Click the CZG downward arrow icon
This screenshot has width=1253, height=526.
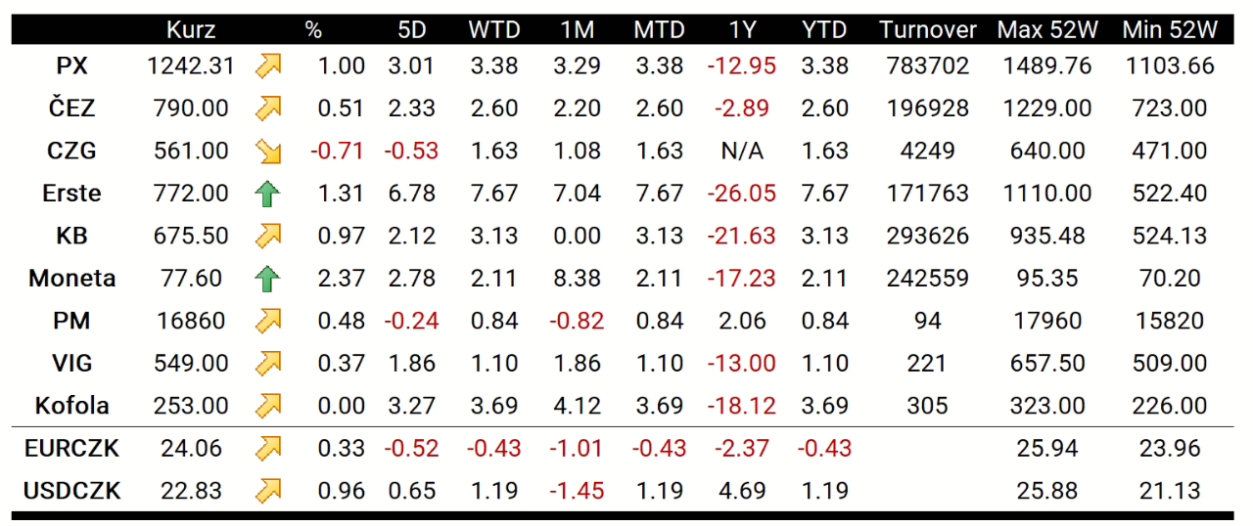tap(267, 152)
